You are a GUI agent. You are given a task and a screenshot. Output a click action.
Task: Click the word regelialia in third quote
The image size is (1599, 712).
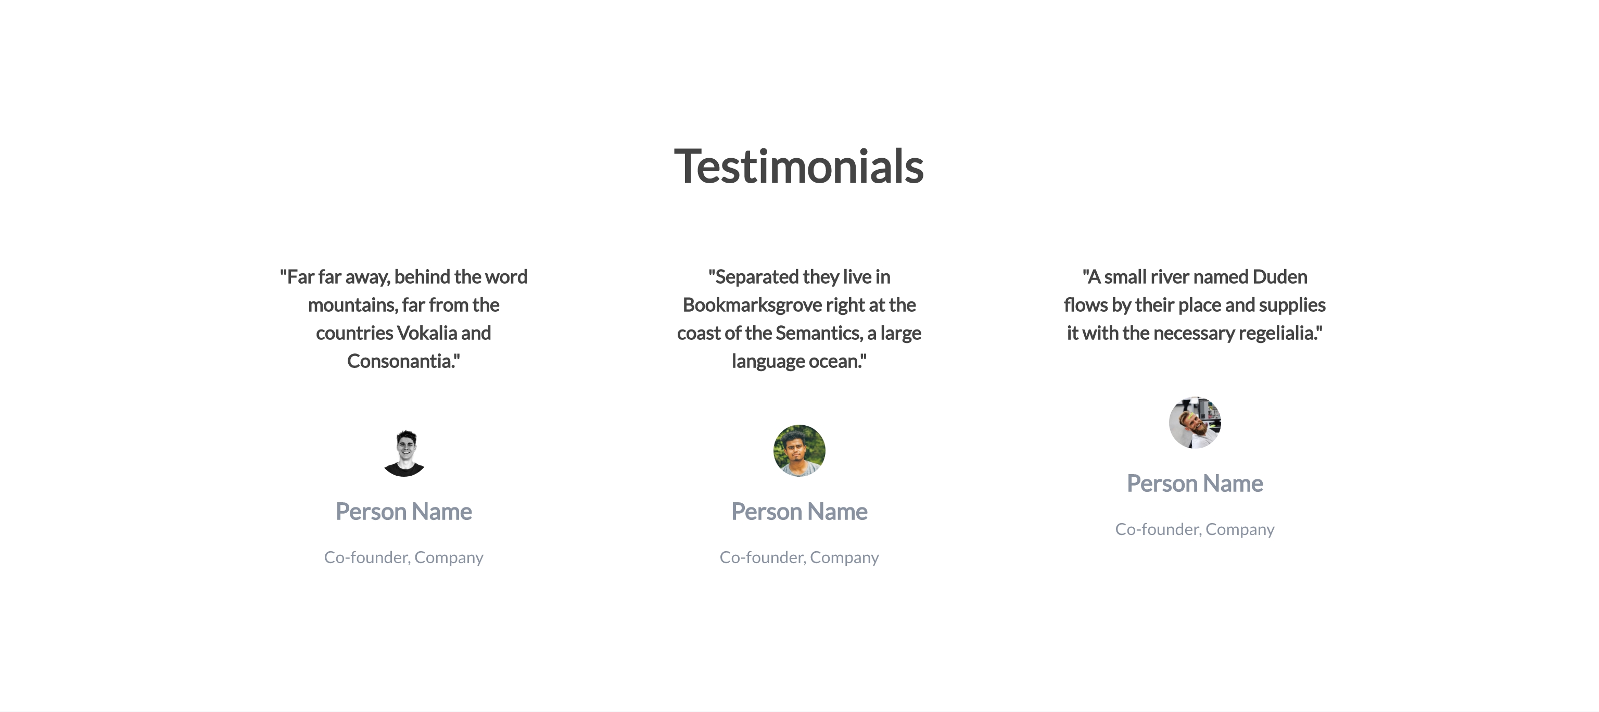[1276, 333]
